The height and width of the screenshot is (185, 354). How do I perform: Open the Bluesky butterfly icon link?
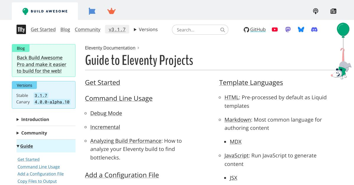tap(301, 29)
